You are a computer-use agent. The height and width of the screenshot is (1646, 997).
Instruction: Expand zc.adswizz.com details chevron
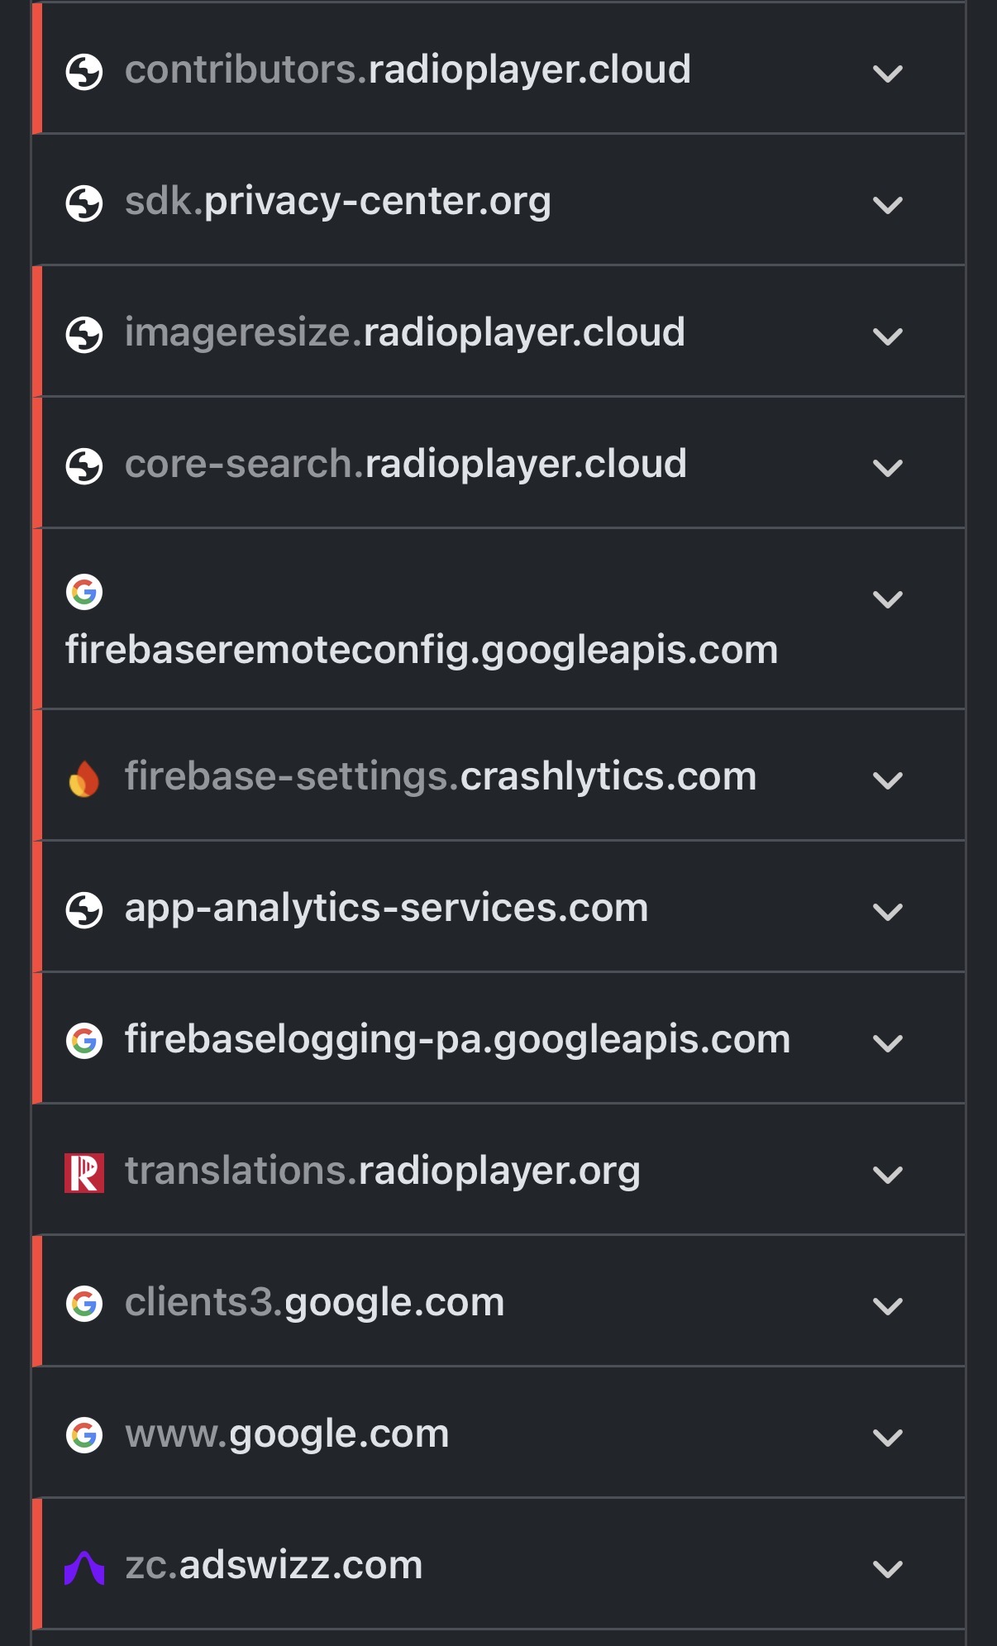tap(887, 1568)
